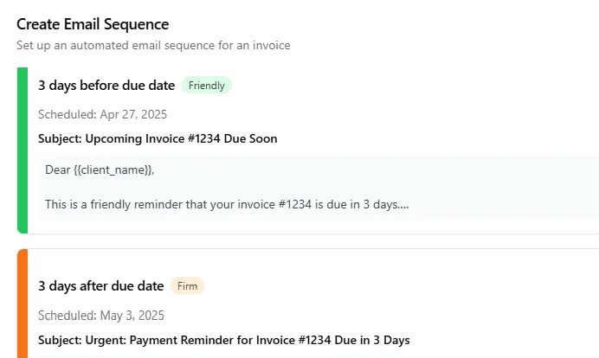Click the 'Scheduled: May 3, 2025' date
Image resolution: width=599 pixels, height=358 pixels.
coord(100,316)
